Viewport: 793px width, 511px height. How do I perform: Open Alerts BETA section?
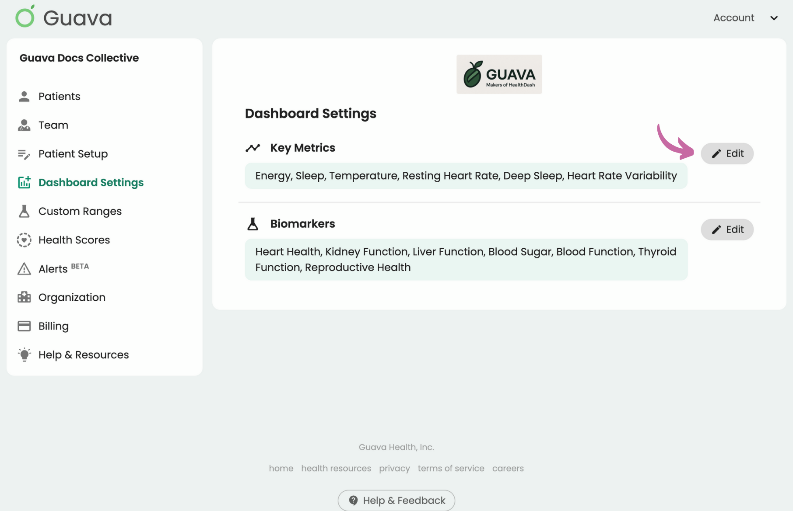tap(63, 268)
